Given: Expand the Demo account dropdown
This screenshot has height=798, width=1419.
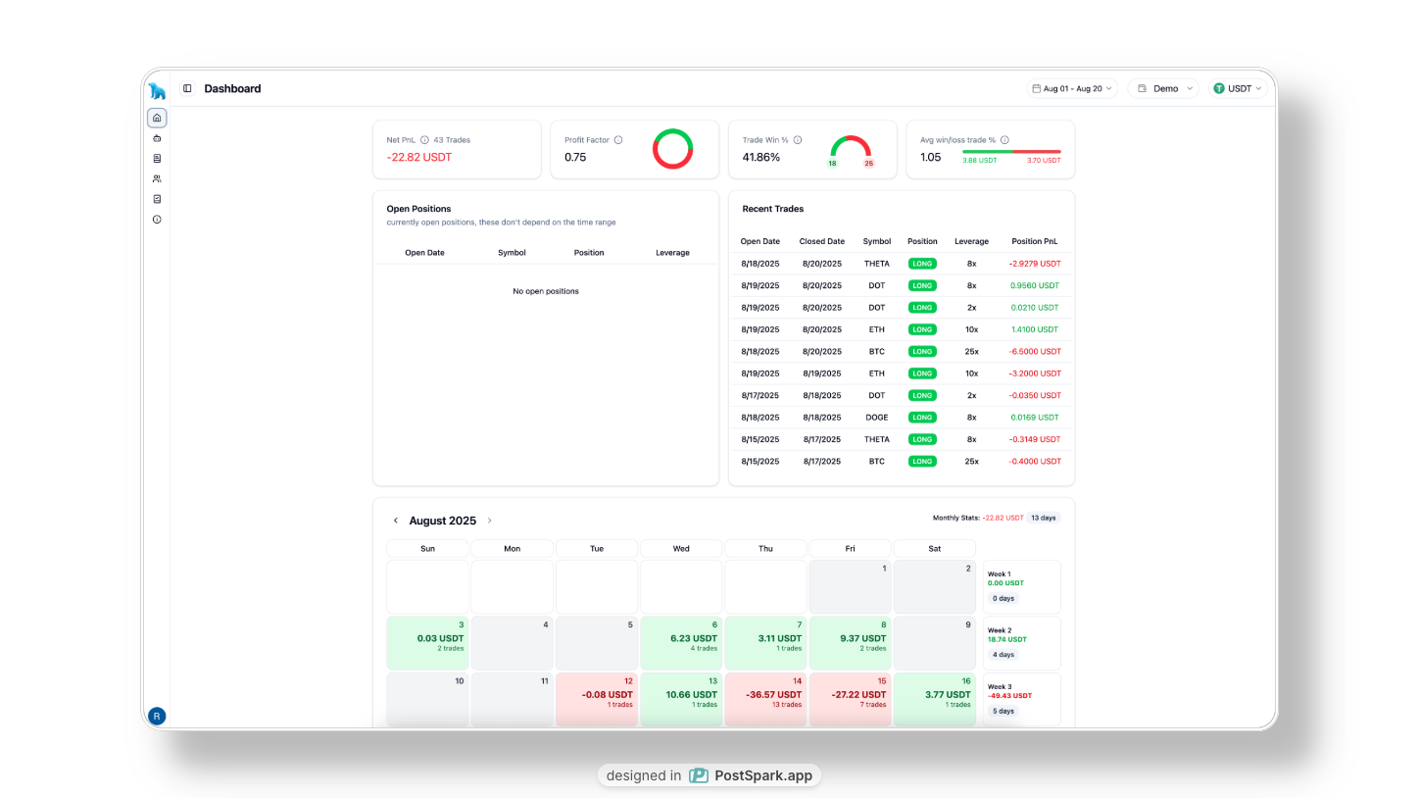Looking at the screenshot, I should (x=1163, y=88).
